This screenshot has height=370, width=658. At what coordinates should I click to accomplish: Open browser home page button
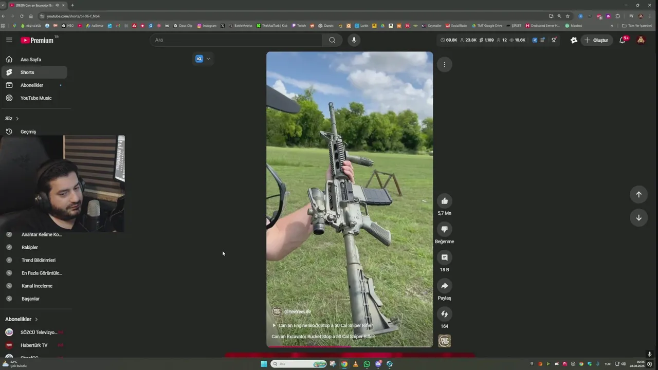31,16
